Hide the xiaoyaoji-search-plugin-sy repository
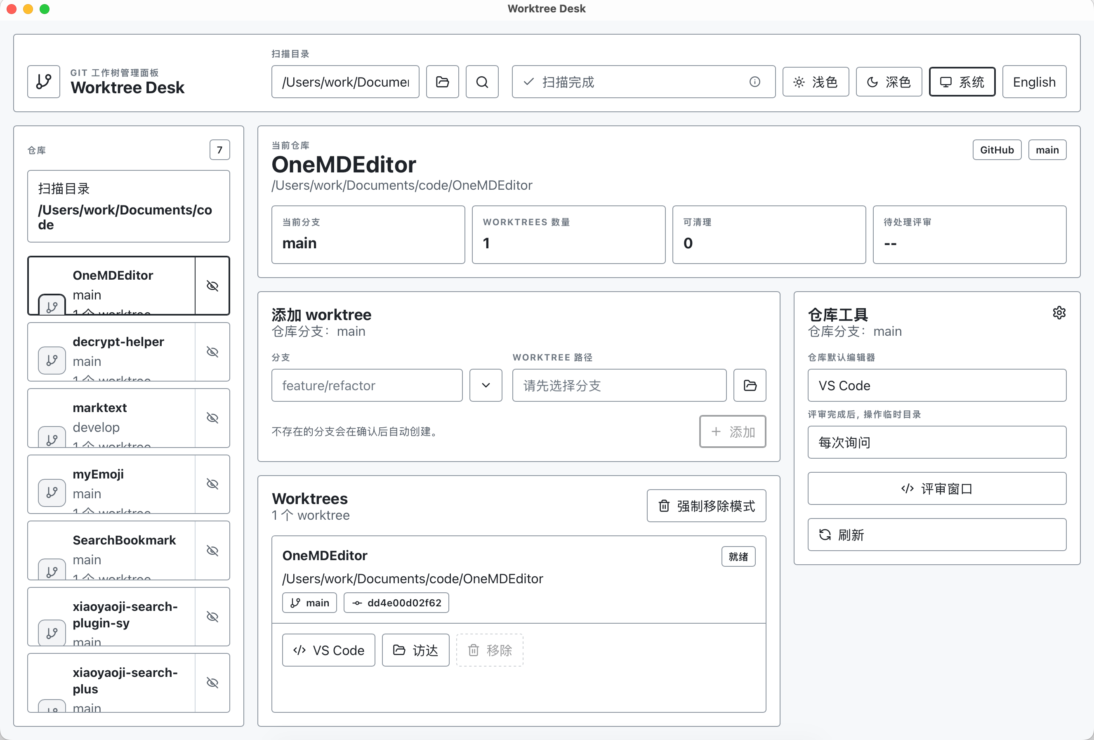1094x740 pixels. [212, 617]
